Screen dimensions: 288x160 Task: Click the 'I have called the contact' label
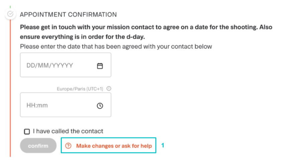(x=68, y=131)
